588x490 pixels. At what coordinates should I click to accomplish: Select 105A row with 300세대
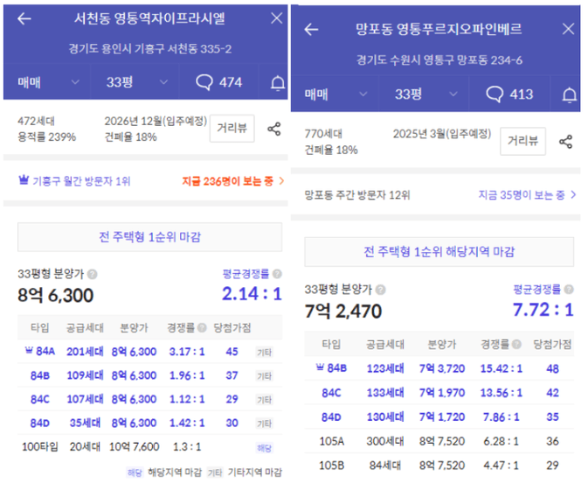click(x=439, y=441)
